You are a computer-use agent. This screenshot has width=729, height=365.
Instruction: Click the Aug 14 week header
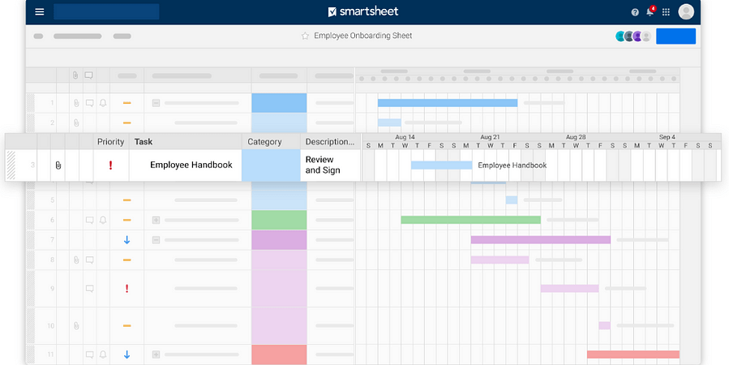pos(405,137)
